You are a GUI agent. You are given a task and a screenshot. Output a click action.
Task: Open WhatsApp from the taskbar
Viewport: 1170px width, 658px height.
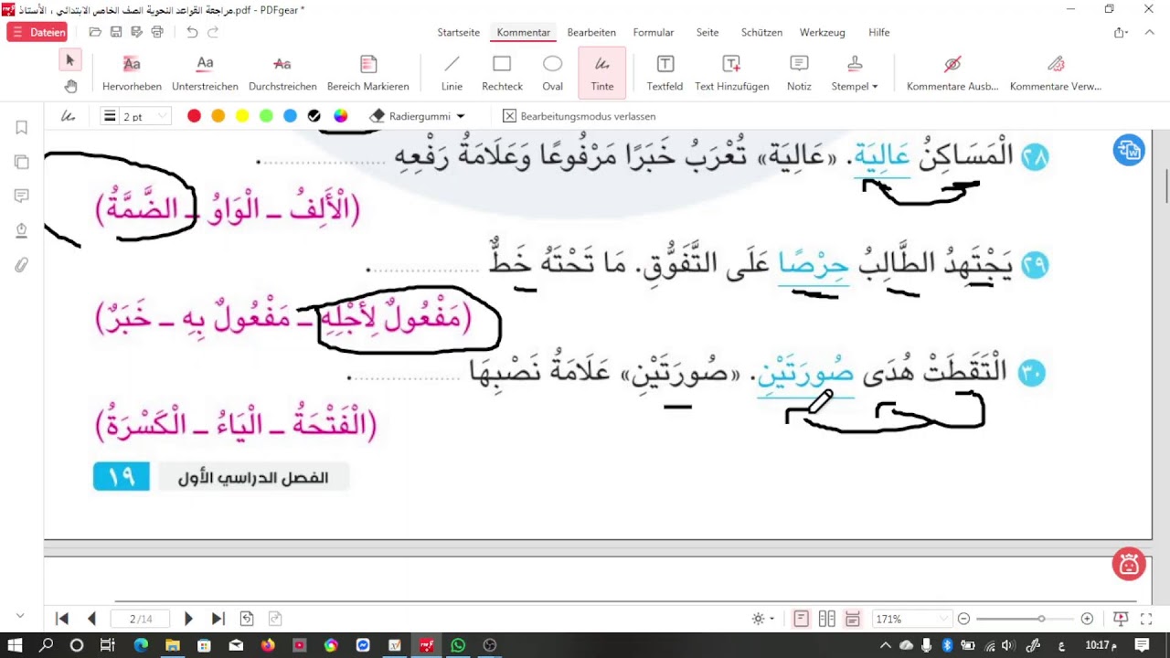(458, 645)
